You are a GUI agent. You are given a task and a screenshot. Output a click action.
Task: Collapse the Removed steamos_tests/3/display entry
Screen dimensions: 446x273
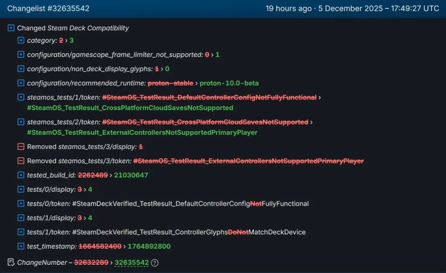tap(20, 146)
